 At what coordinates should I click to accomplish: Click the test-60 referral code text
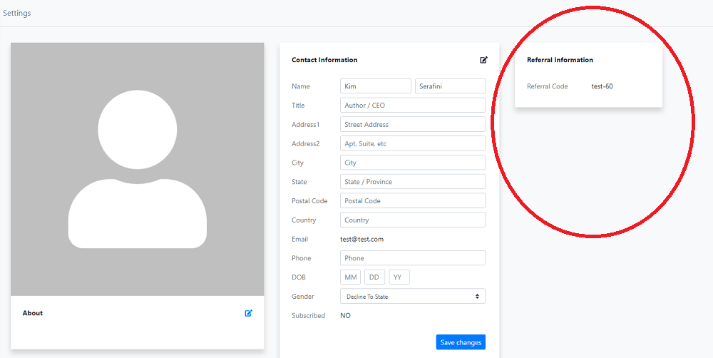[x=602, y=86]
